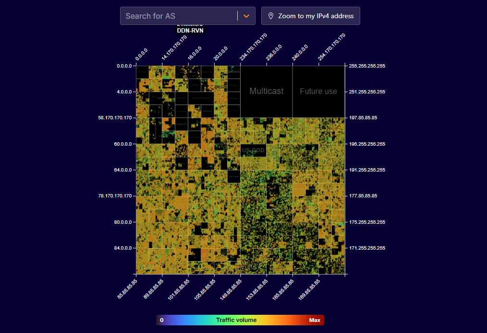Click the Search for AS input field

point(179,16)
